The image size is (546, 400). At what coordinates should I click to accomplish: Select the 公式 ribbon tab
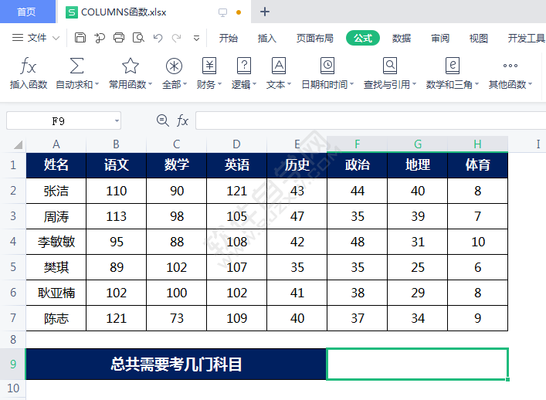tap(363, 38)
